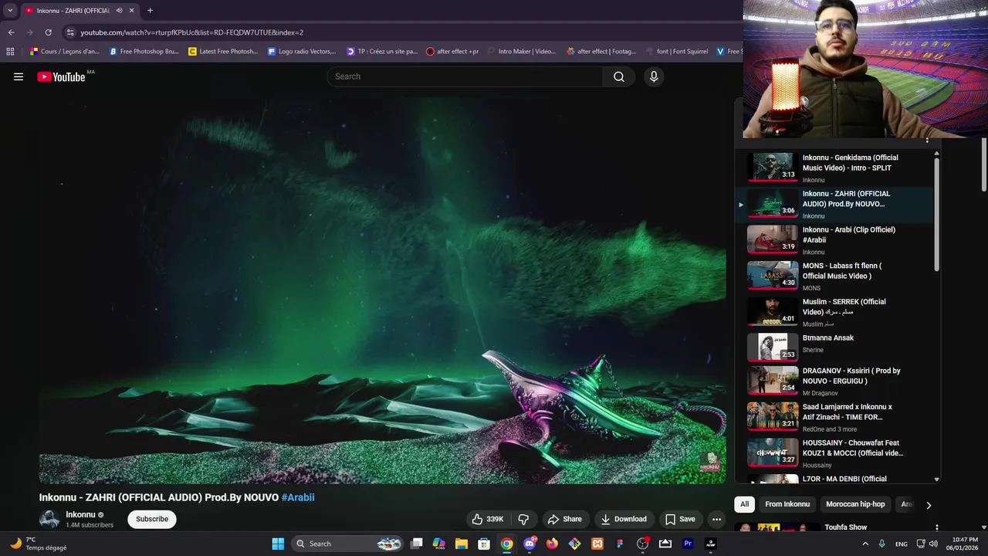988x556 pixels.
Task: Select the All filter chip
Action: pyautogui.click(x=744, y=504)
